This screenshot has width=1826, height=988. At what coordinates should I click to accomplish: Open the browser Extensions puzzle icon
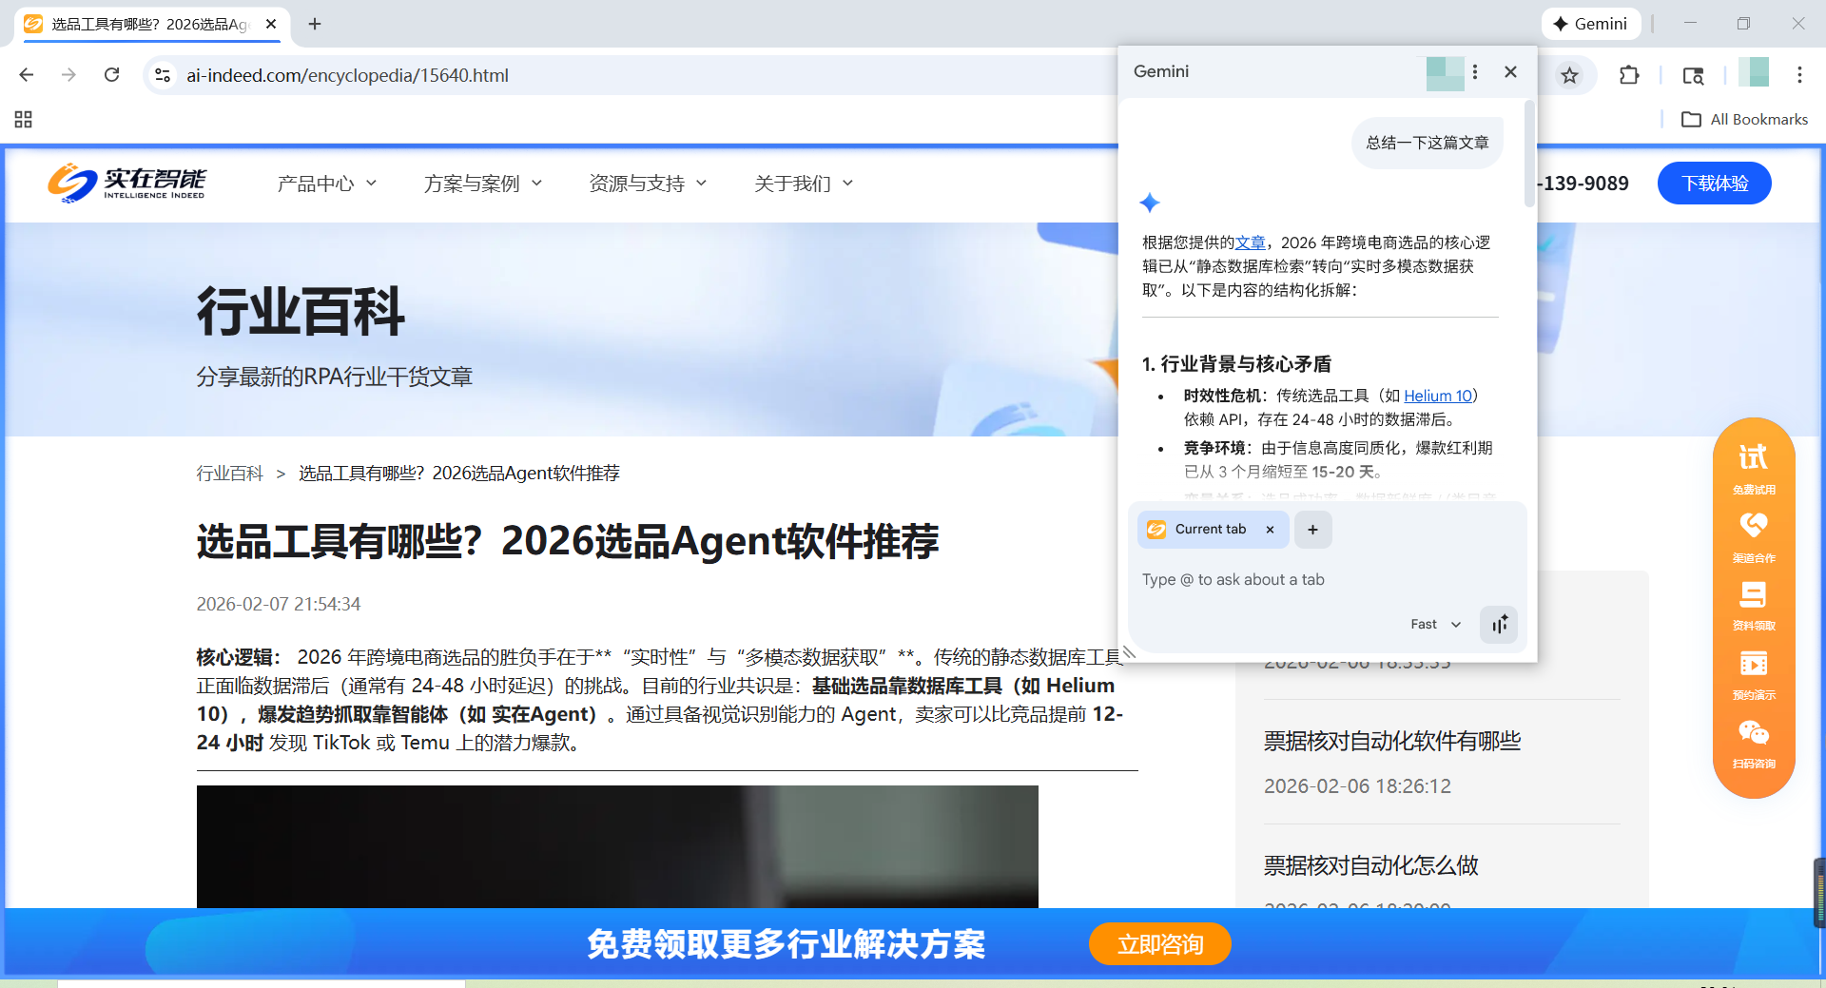pos(1629,75)
